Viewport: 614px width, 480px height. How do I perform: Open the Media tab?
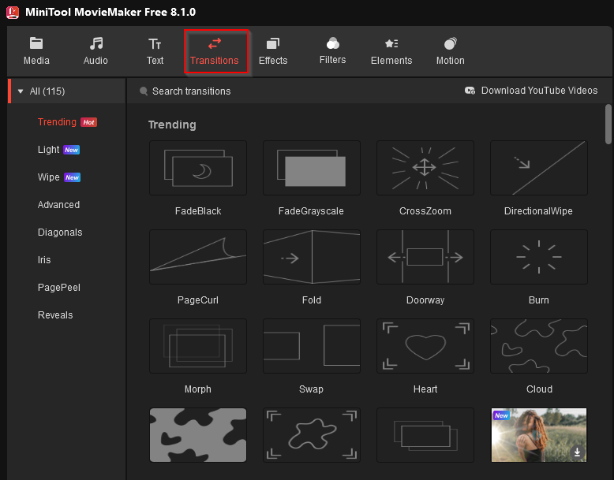[x=36, y=51]
